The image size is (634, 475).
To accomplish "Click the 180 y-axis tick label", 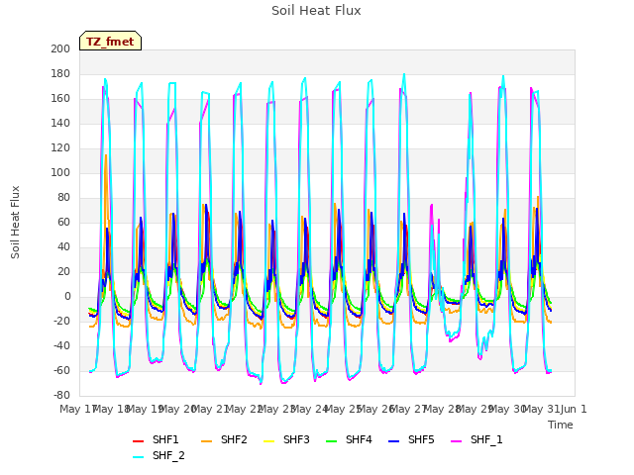I will pos(60,73).
